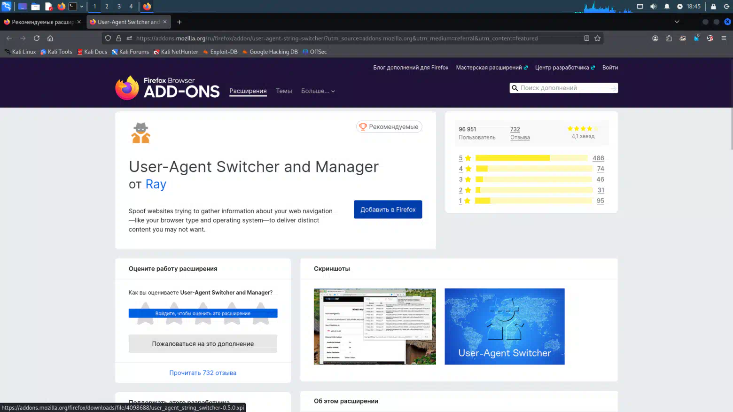Open the terminal emulator panel icon
733x412 pixels.
point(73,7)
